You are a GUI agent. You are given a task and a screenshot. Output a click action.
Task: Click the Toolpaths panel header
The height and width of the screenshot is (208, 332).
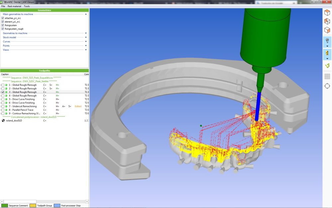click(44, 71)
